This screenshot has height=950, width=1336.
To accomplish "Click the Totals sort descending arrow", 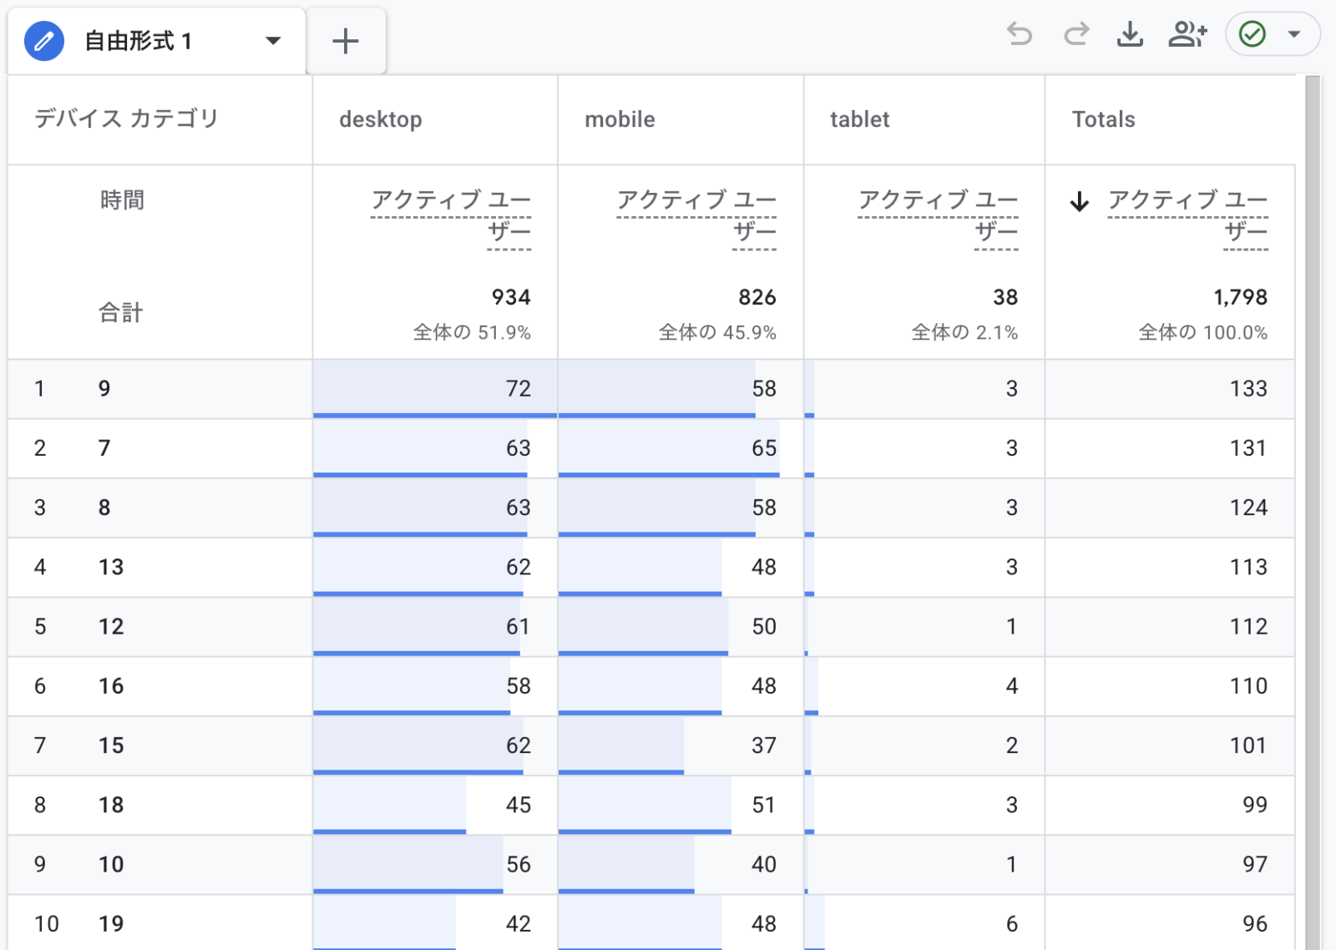I will click(1080, 201).
